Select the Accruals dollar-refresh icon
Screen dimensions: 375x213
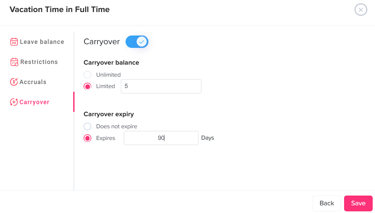tap(14, 82)
